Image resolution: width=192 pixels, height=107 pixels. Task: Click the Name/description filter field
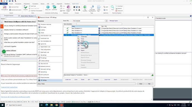[99, 24]
